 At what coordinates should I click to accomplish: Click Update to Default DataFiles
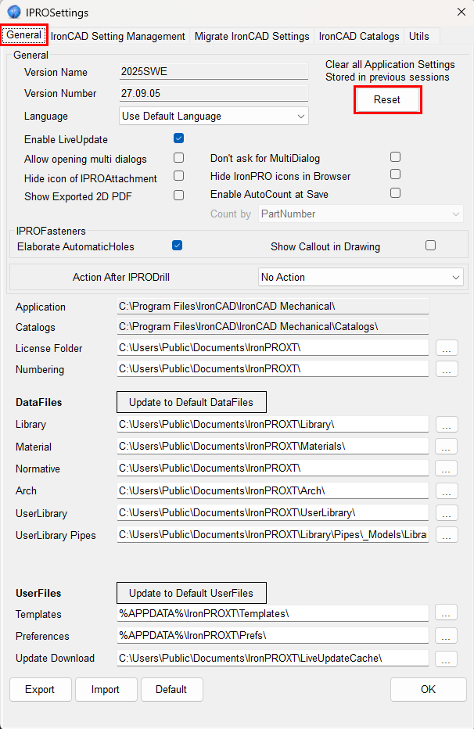pos(191,402)
